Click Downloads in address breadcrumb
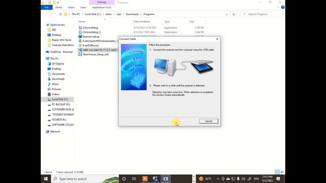 132,14
